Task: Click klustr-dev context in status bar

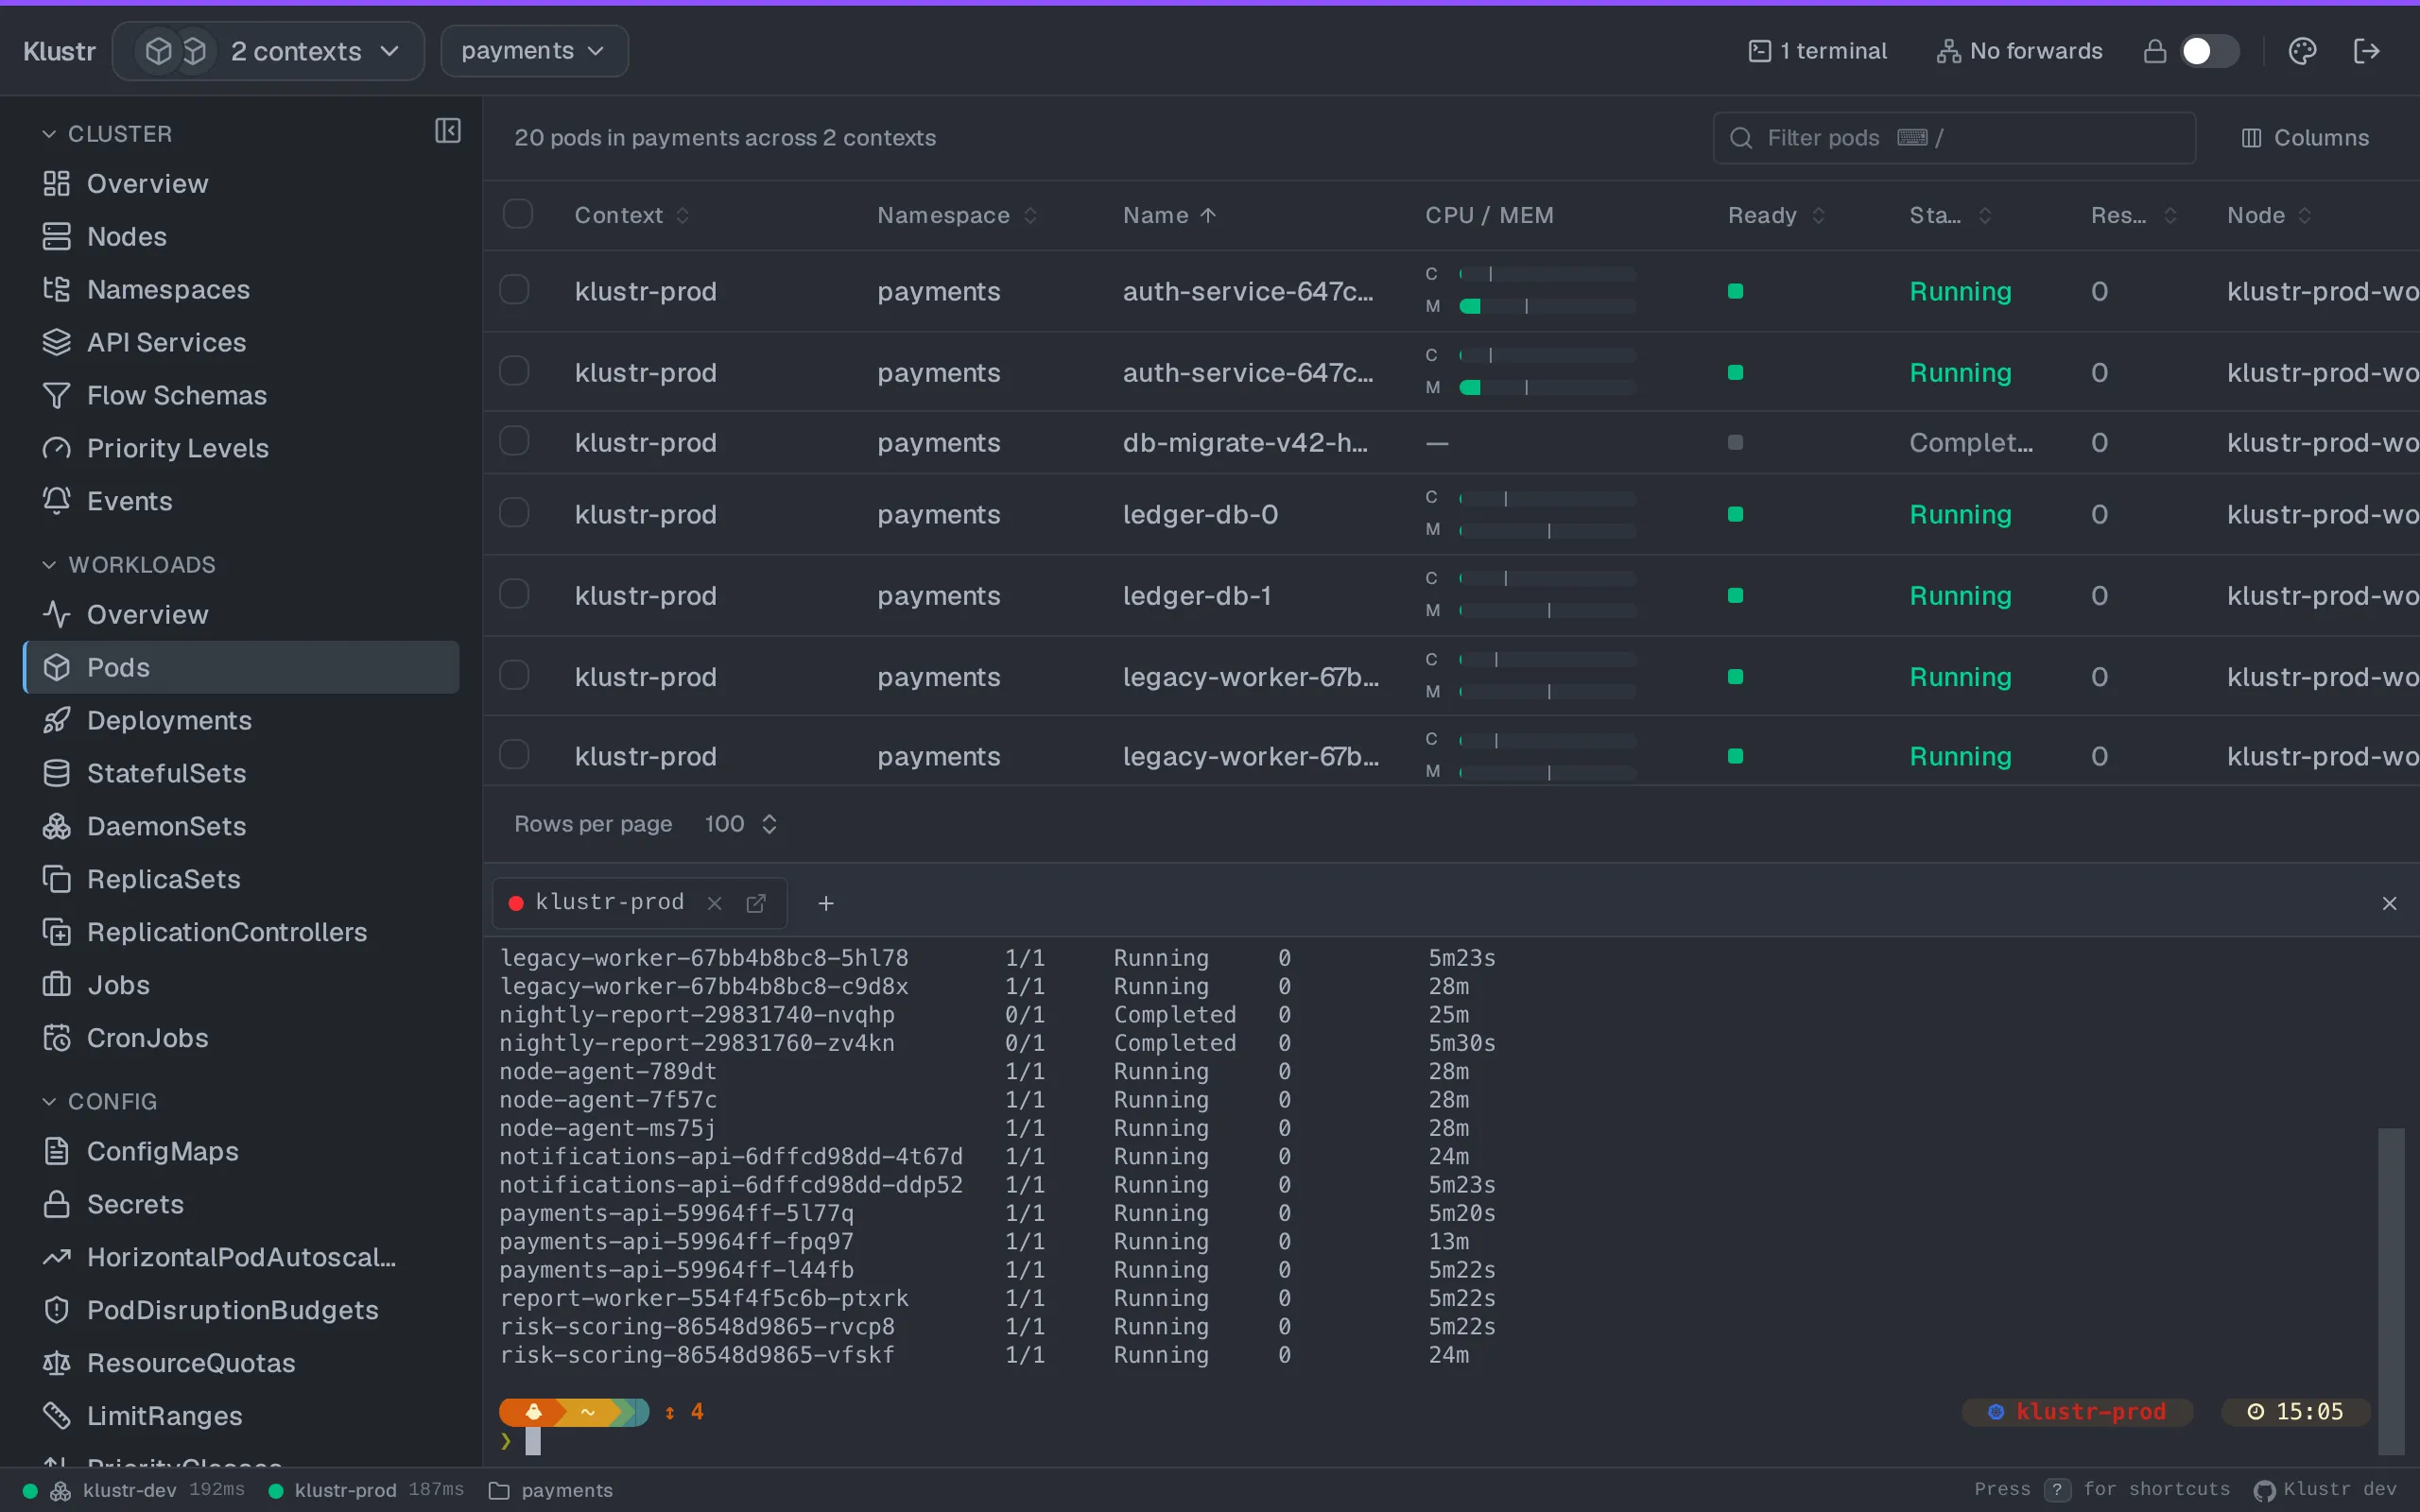Action: point(134,1490)
